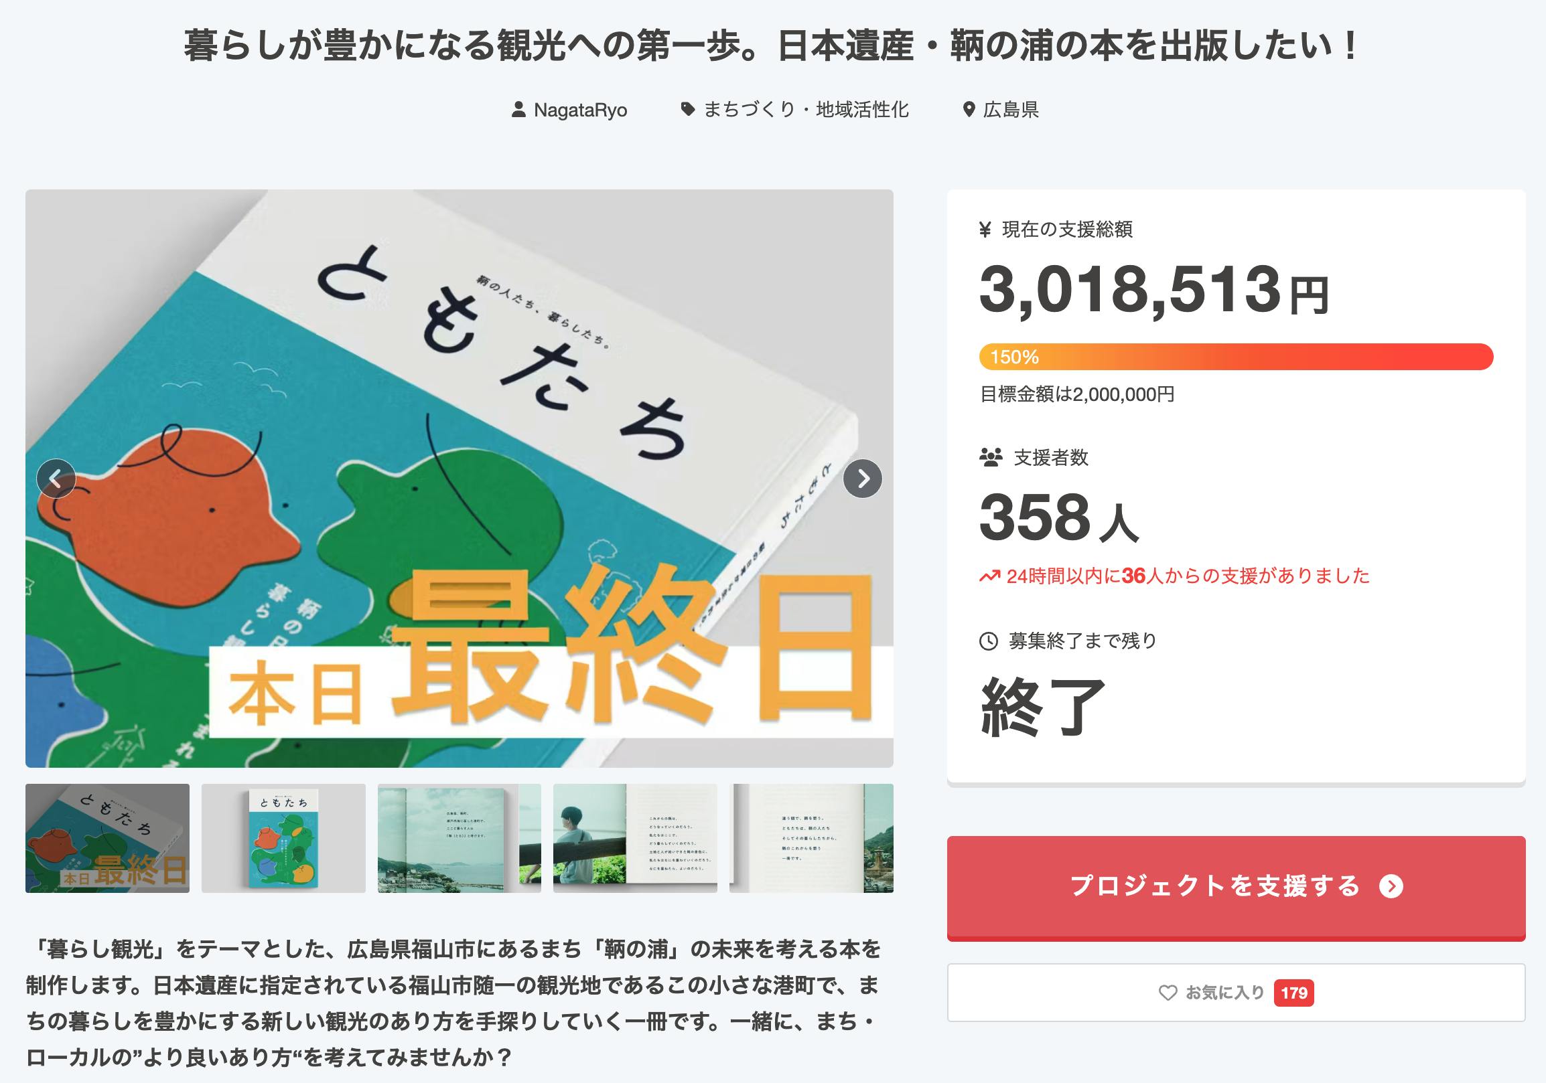The image size is (1546, 1083).
Task: Click the 150% funding progress bar
Action: pos(1236,357)
